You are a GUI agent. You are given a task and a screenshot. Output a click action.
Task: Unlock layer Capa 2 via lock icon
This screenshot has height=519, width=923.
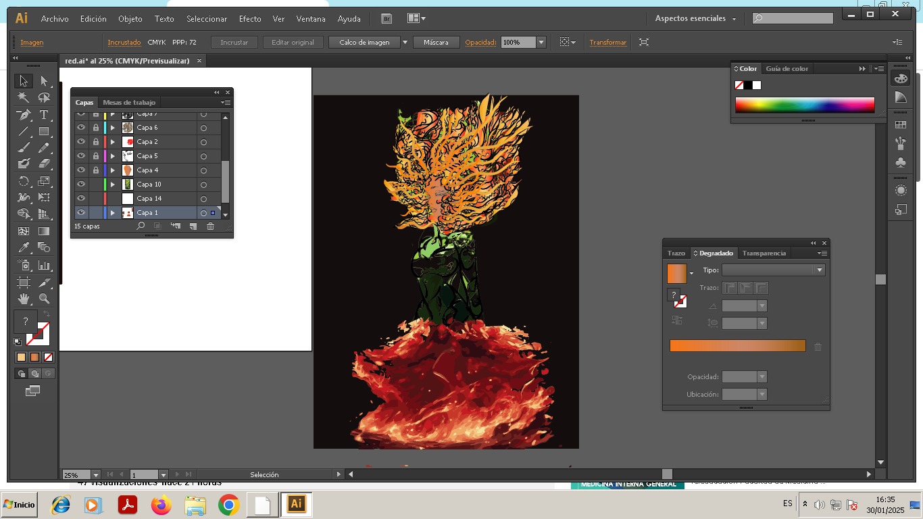click(96, 142)
